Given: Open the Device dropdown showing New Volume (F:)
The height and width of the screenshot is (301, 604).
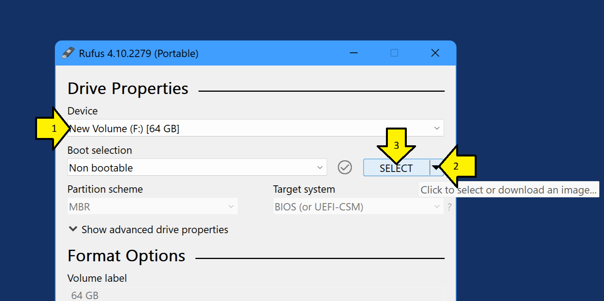Looking at the screenshot, I should [x=255, y=128].
